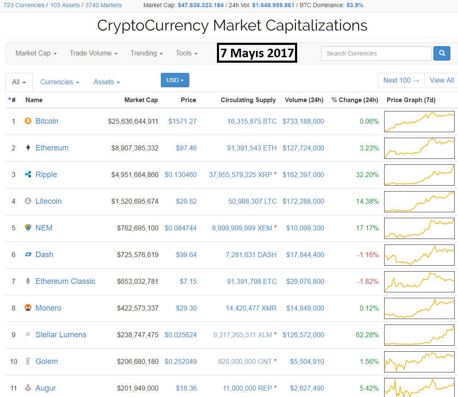Click the Monero logo icon
Viewport: 458px width, 397px height.
pos(28,308)
